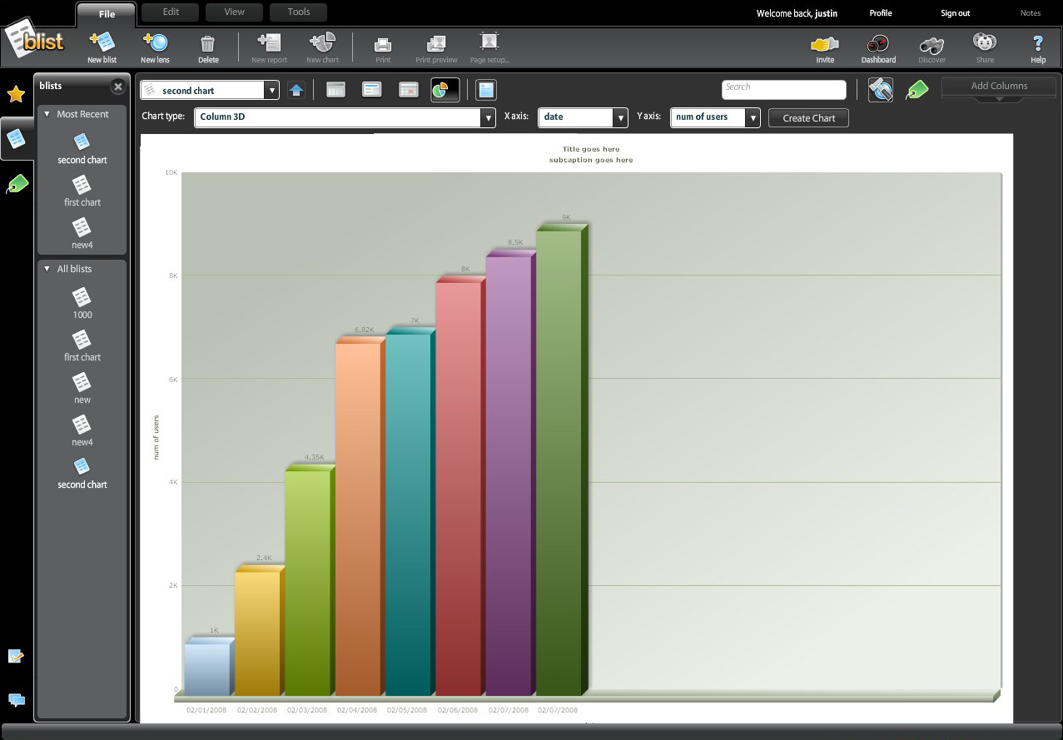This screenshot has height=740, width=1063.
Task: Click the chart title text
Action: click(x=591, y=149)
